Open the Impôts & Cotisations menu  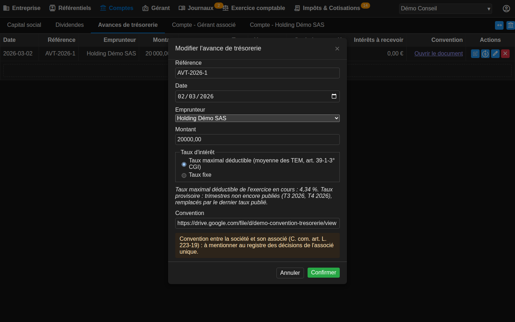327,8
